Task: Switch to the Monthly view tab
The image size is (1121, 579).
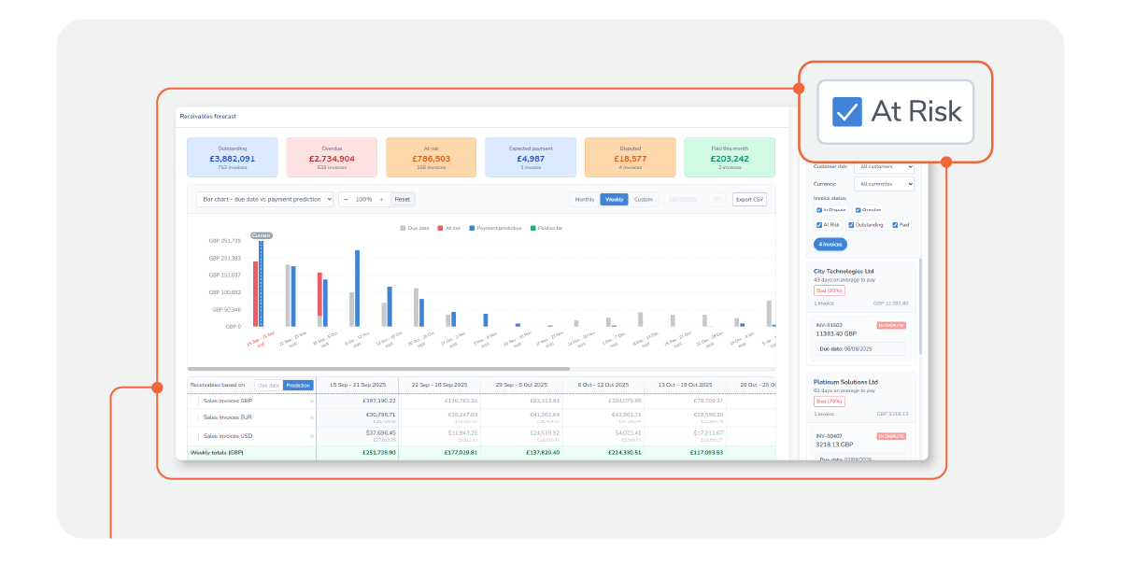Action: pos(585,199)
